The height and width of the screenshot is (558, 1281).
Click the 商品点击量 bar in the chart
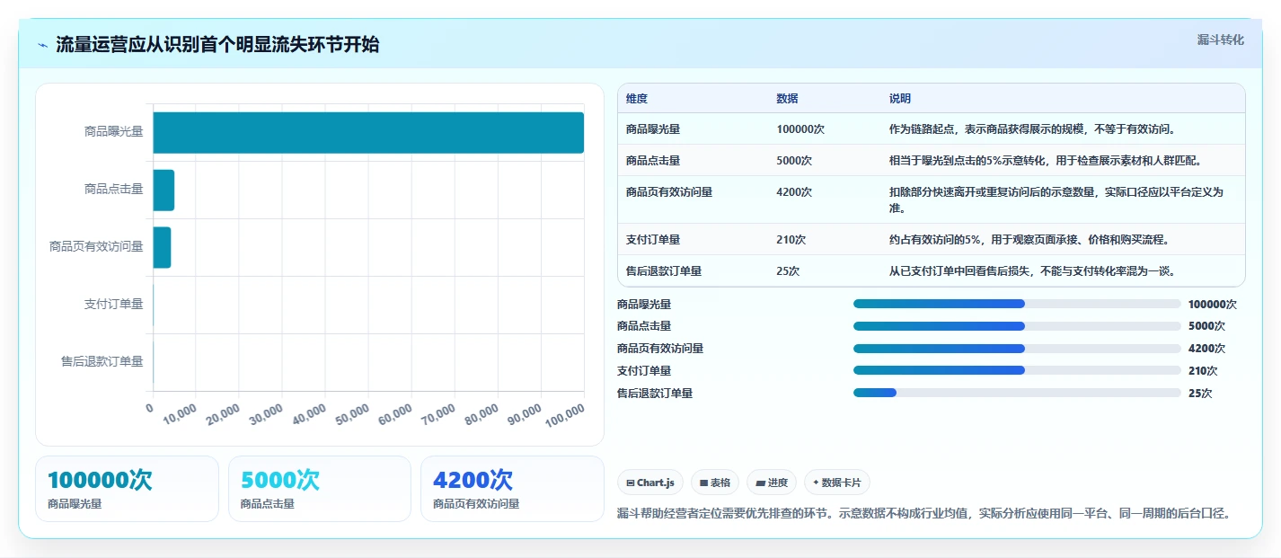point(163,190)
